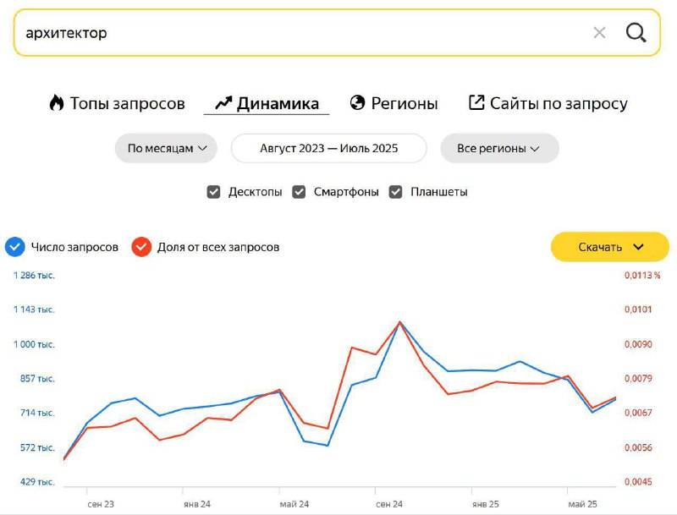Click the magnifier search icon
Image resolution: width=677 pixels, height=515 pixels.
tap(636, 33)
